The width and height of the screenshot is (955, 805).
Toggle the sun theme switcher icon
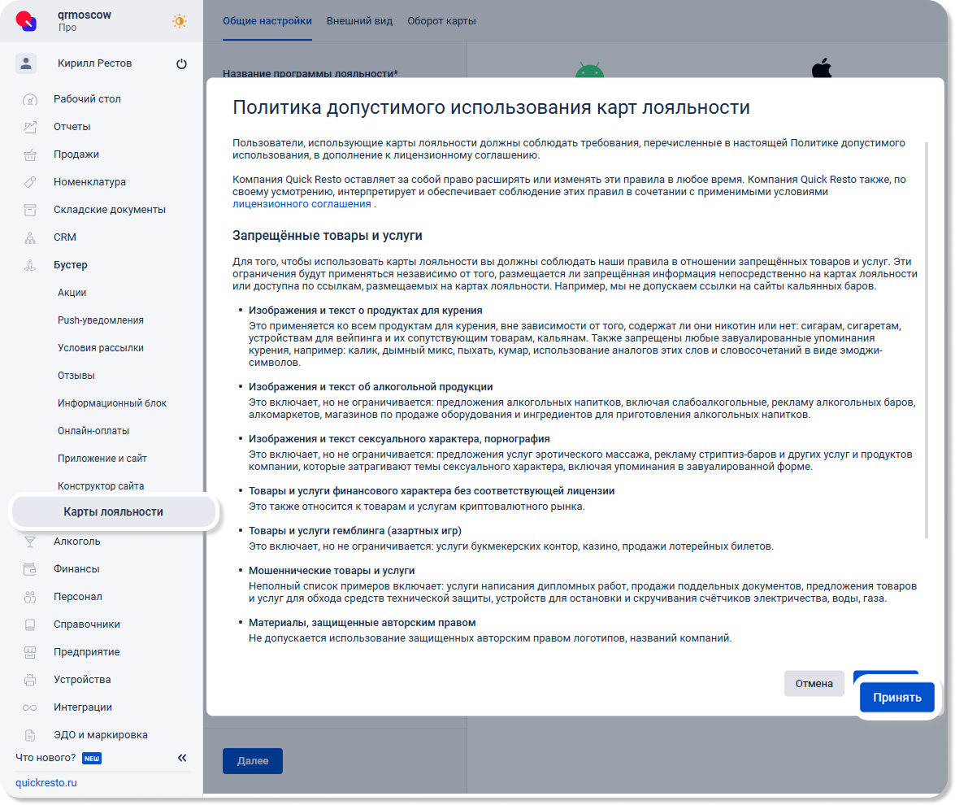click(x=179, y=21)
